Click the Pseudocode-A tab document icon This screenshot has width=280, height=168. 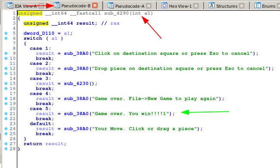click(111, 6)
